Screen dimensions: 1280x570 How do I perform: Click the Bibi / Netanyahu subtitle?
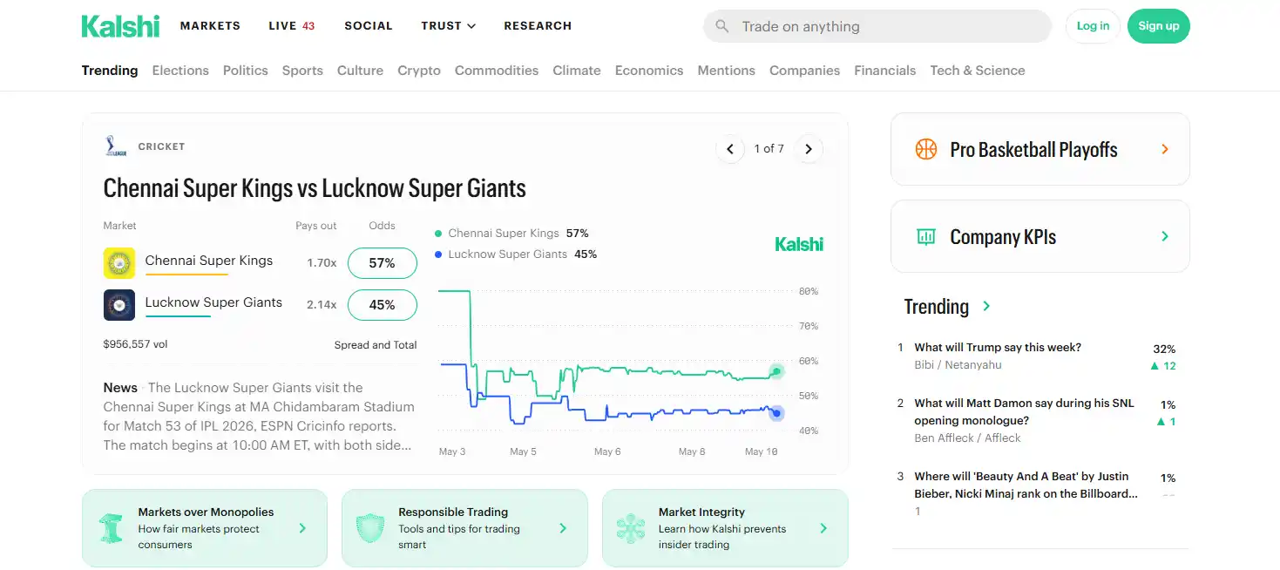tap(958, 365)
